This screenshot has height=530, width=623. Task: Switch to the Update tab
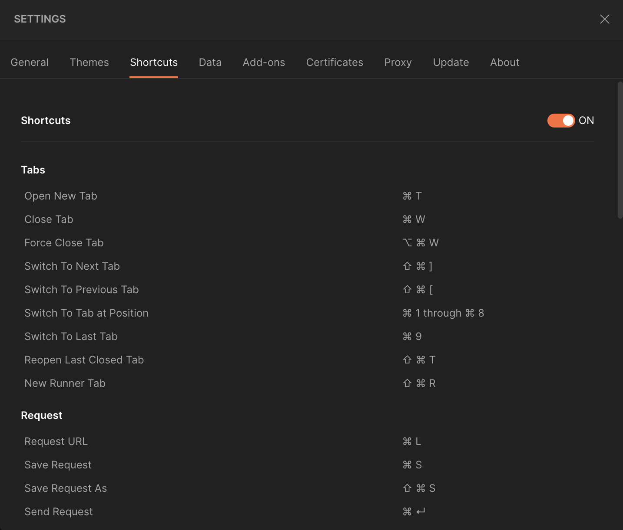pyautogui.click(x=451, y=62)
